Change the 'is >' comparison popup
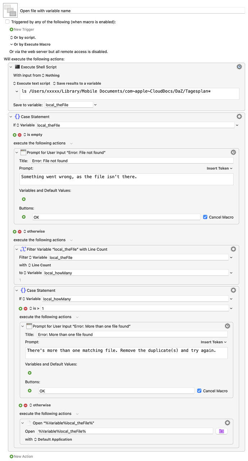The width and height of the screenshot is (248, 461). tap(34, 308)
